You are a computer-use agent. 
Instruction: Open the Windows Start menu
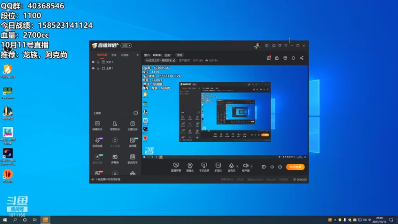point(5,220)
